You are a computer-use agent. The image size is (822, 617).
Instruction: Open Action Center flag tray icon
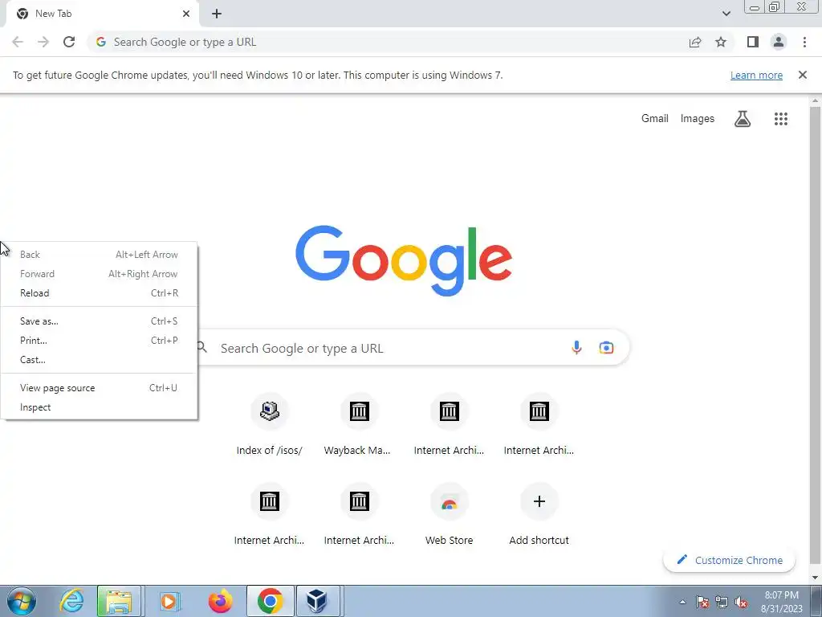click(702, 603)
